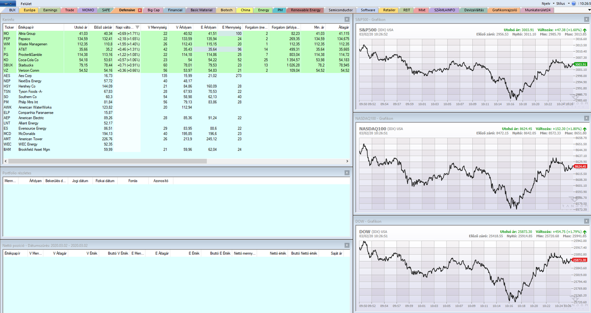Switch to the Software tab
591x313 pixels.
368,10
